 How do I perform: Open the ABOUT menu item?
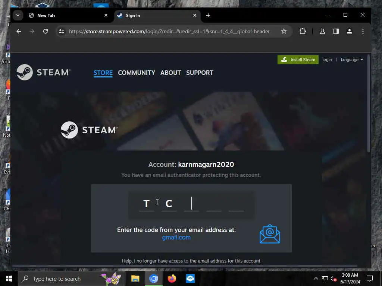point(170,73)
